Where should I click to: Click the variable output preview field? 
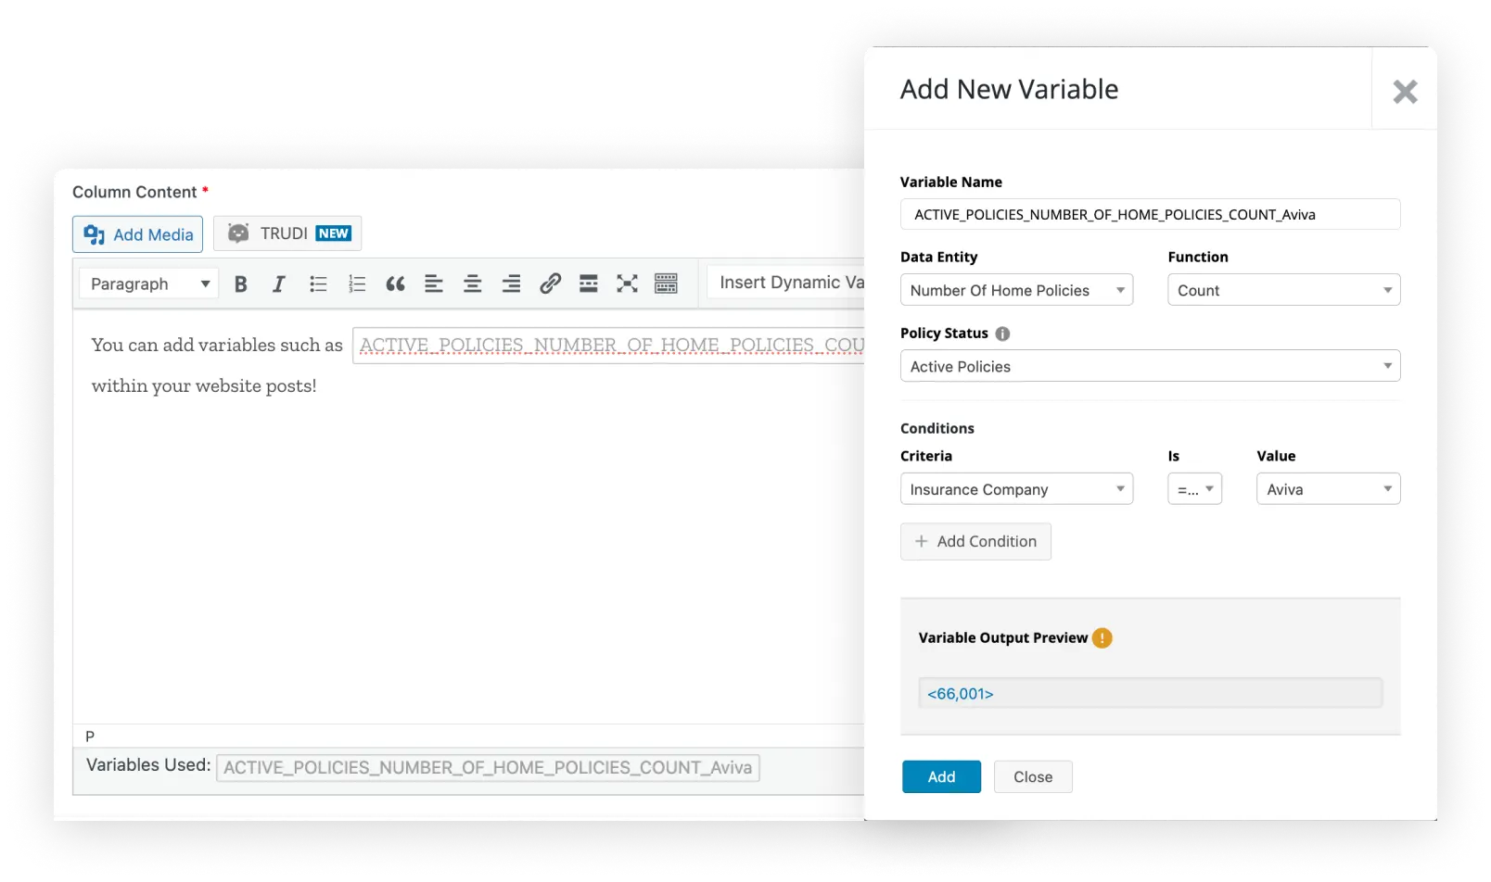[1150, 693]
